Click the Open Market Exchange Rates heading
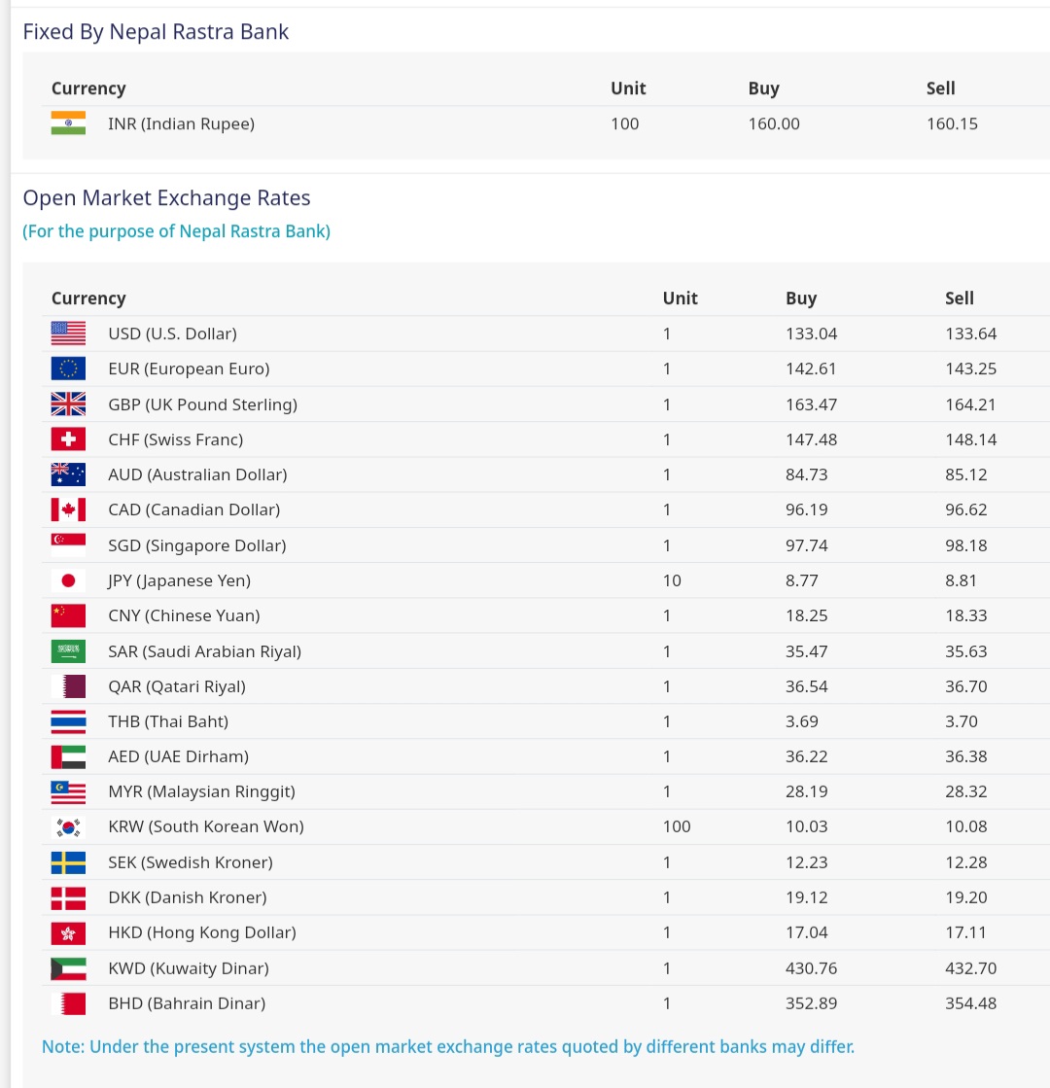The image size is (1050, 1088). [166, 198]
